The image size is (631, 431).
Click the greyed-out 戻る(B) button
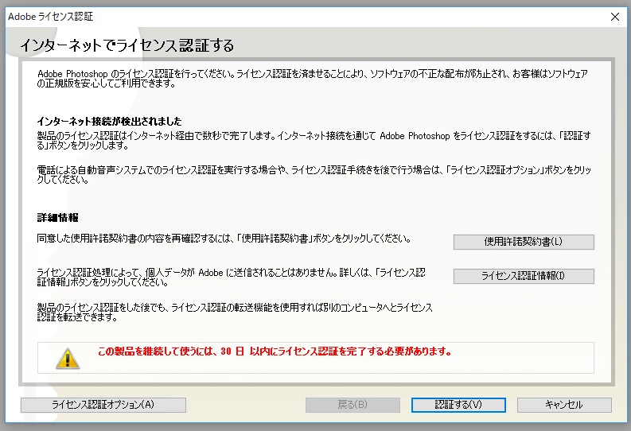pos(353,405)
